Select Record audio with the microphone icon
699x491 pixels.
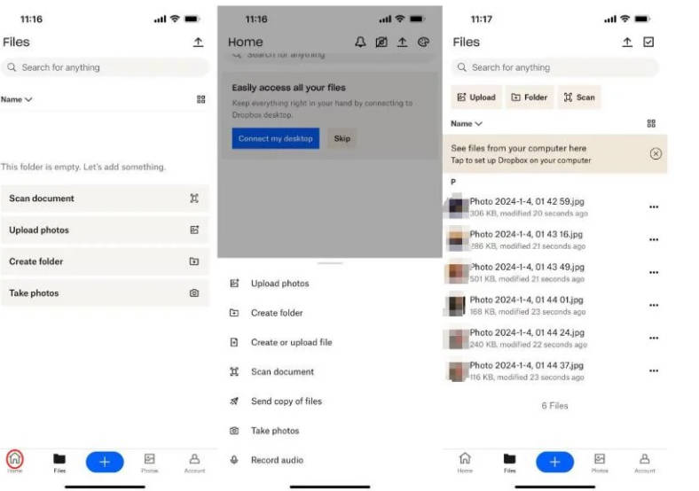pos(277,460)
